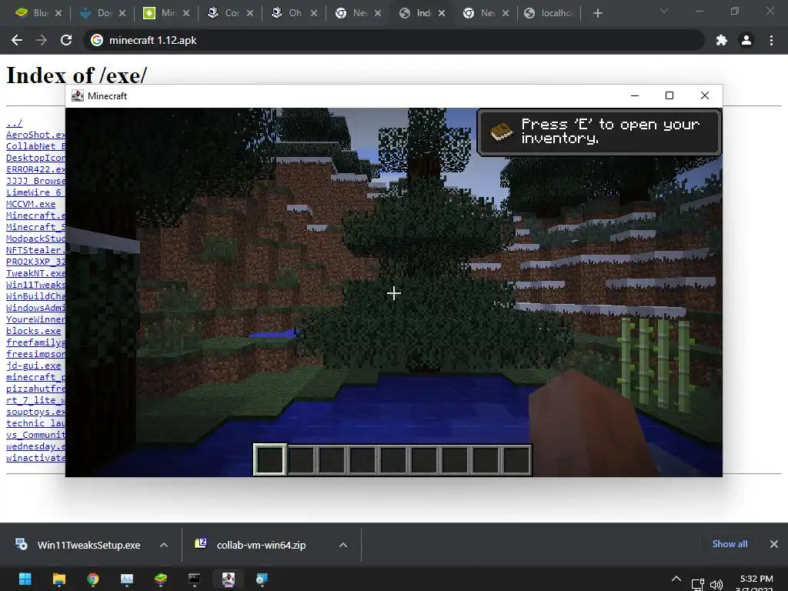Open volume control tray icon
788x591 pixels.
(x=716, y=584)
